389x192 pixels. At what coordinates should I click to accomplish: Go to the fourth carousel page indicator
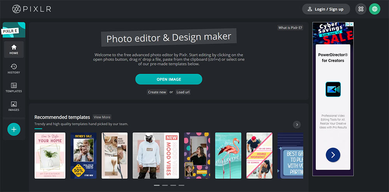click(181, 185)
